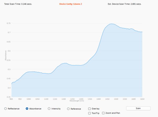158x117 pixels.
Task: Click the curve's highest peak near 1470 nm
Action: [112, 24]
